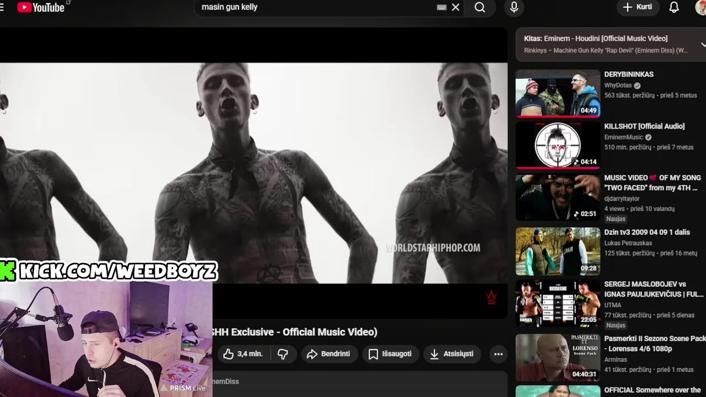This screenshot has width=706, height=397.
Task: Save the video using Išsaugoti
Action: coord(391,354)
